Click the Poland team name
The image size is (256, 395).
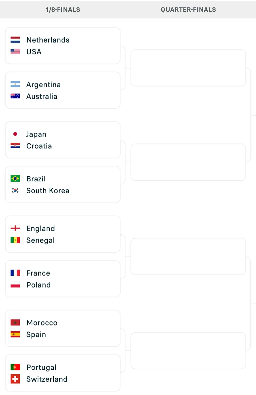coord(39,285)
